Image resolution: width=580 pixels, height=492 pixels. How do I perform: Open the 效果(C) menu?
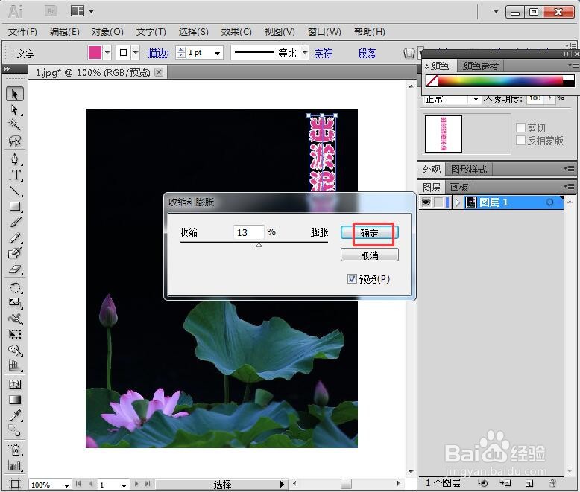[x=236, y=32]
